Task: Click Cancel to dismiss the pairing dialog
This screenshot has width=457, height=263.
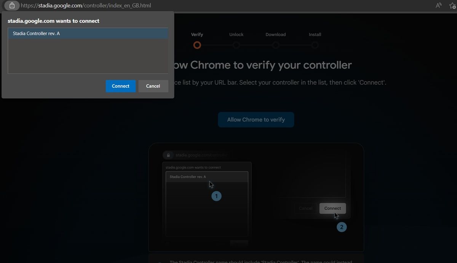Action: (x=153, y=86)
